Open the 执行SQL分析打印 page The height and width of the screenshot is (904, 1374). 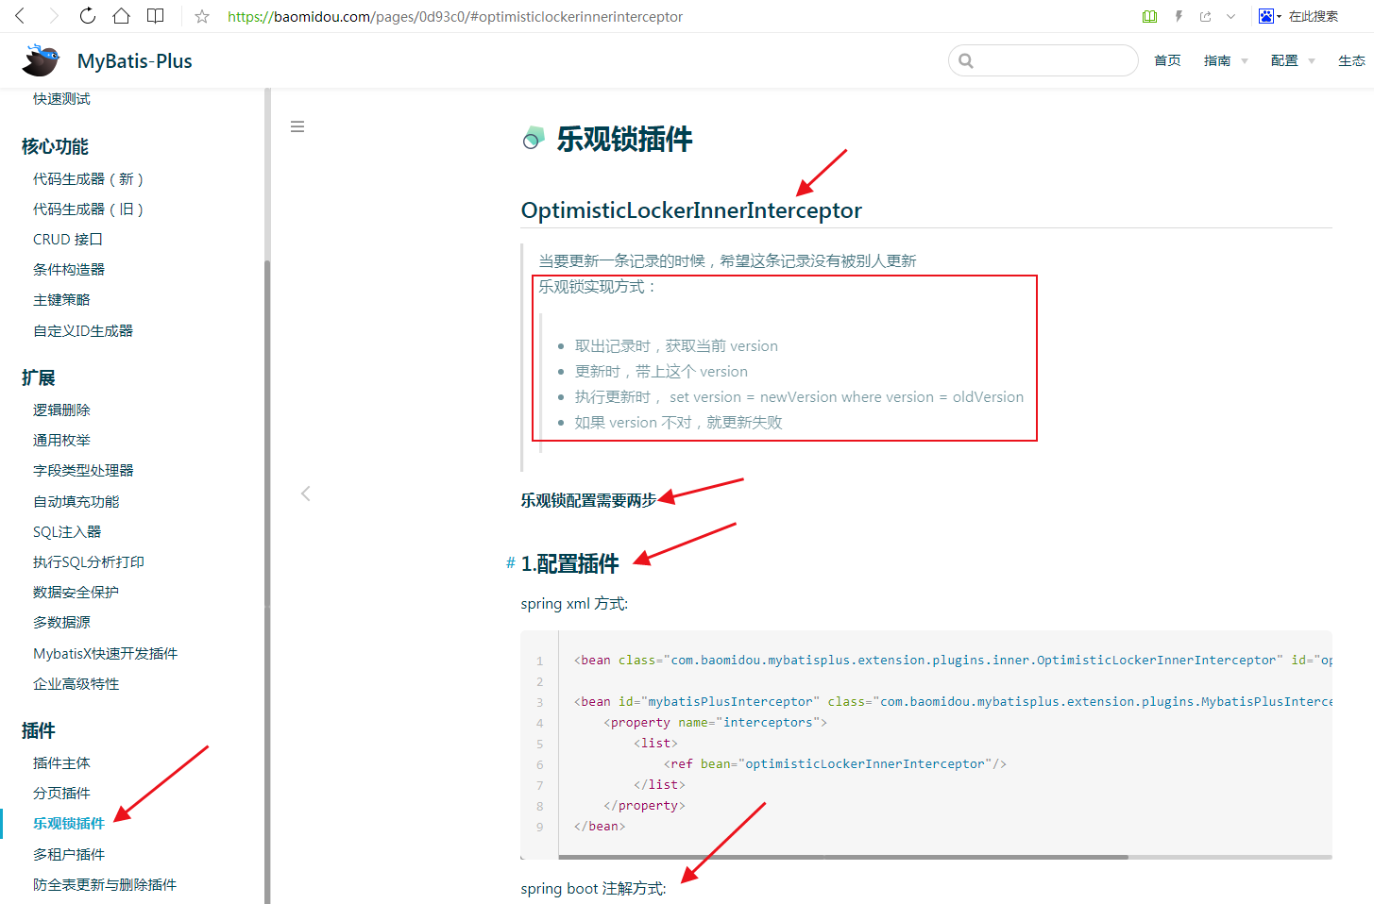[89, 562]
